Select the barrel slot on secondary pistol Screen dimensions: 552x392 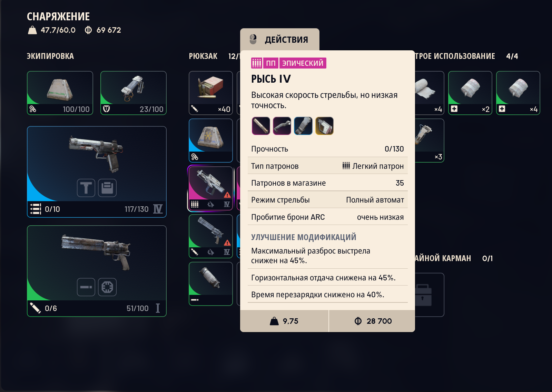pyautogui.click(x=86, y=287)
